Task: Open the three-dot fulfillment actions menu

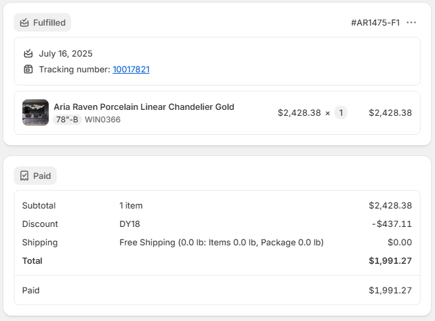Action: click(x=411, y=22)
